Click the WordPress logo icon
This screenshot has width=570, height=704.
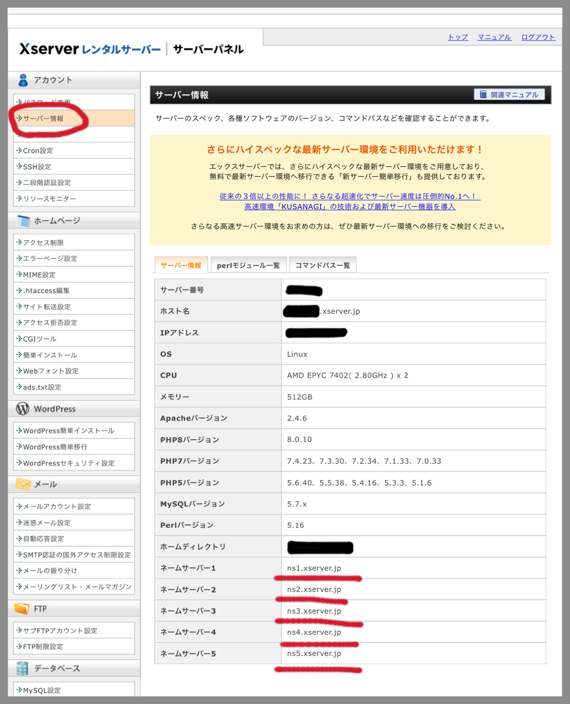pos(23,409)
